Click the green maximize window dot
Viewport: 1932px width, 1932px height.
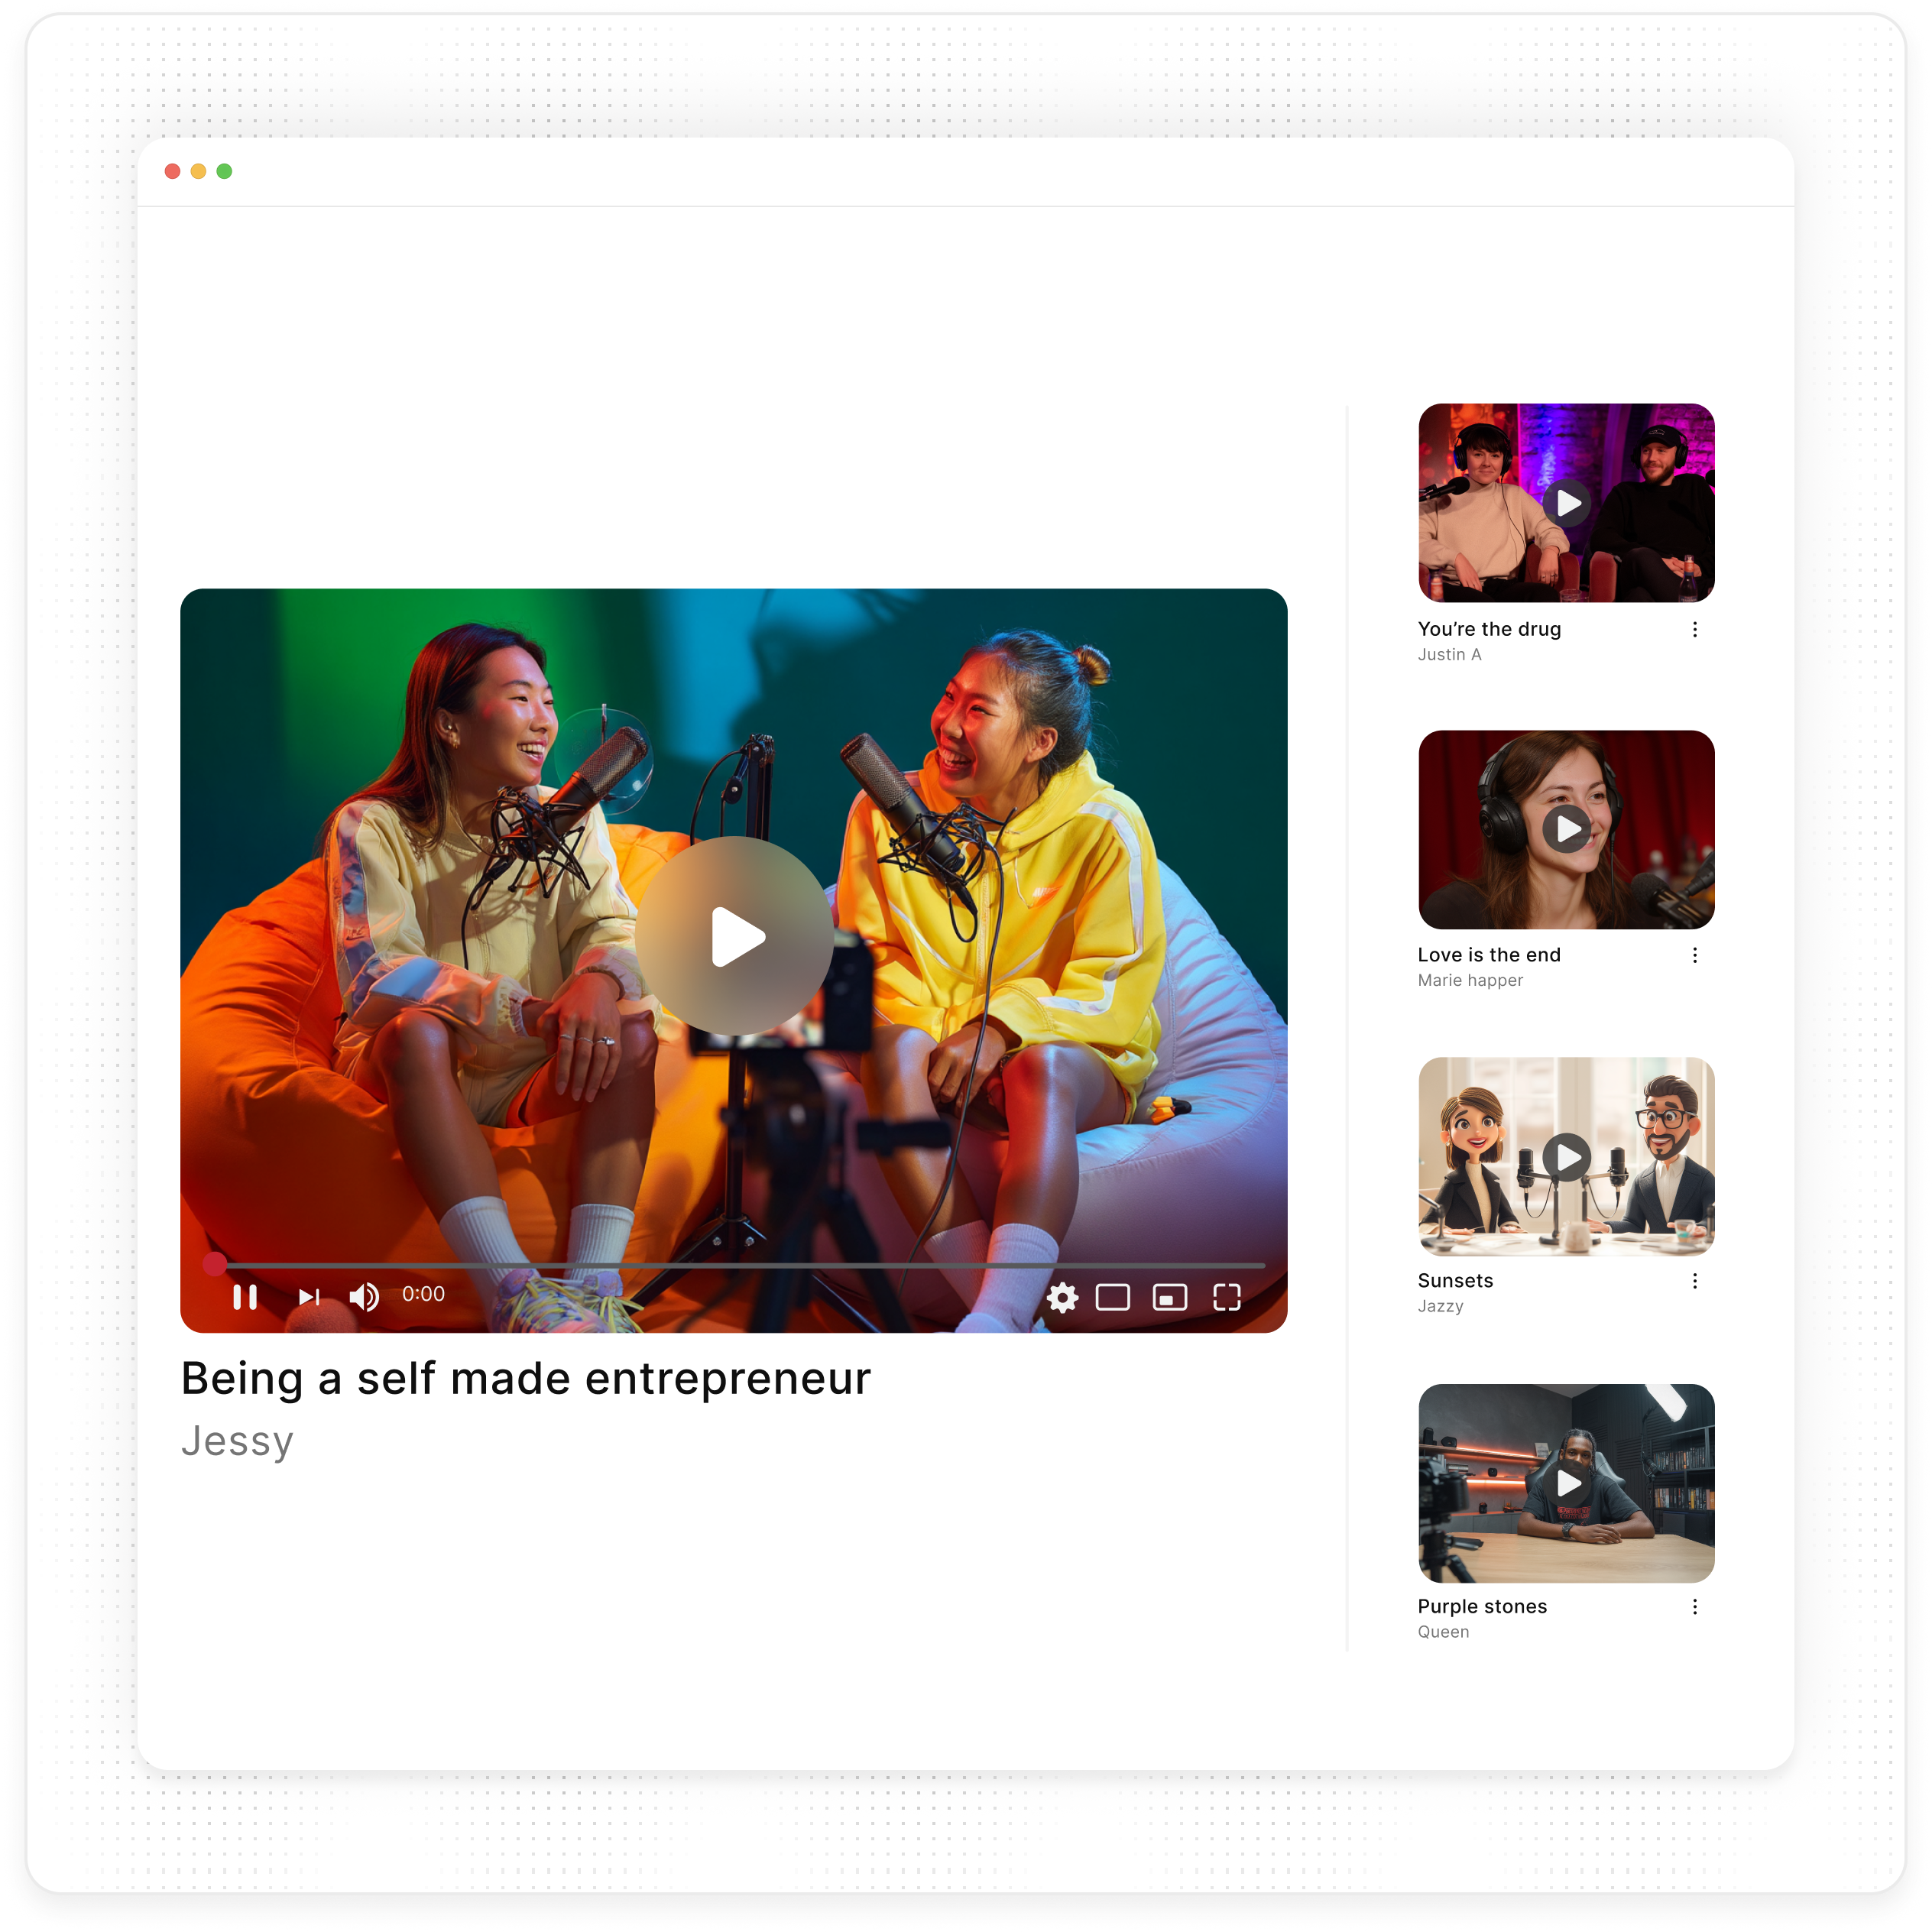click(224, 171)
